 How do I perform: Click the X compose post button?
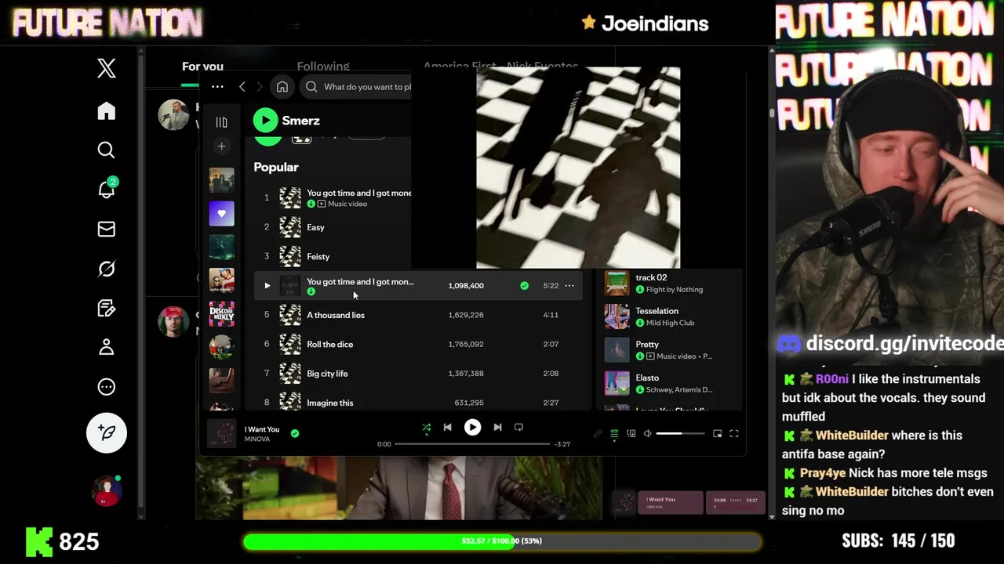click(x=107, y=432)
